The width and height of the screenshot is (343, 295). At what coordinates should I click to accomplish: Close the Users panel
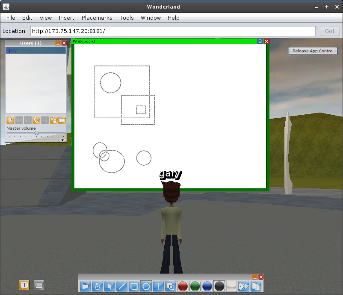coord(64,43)
